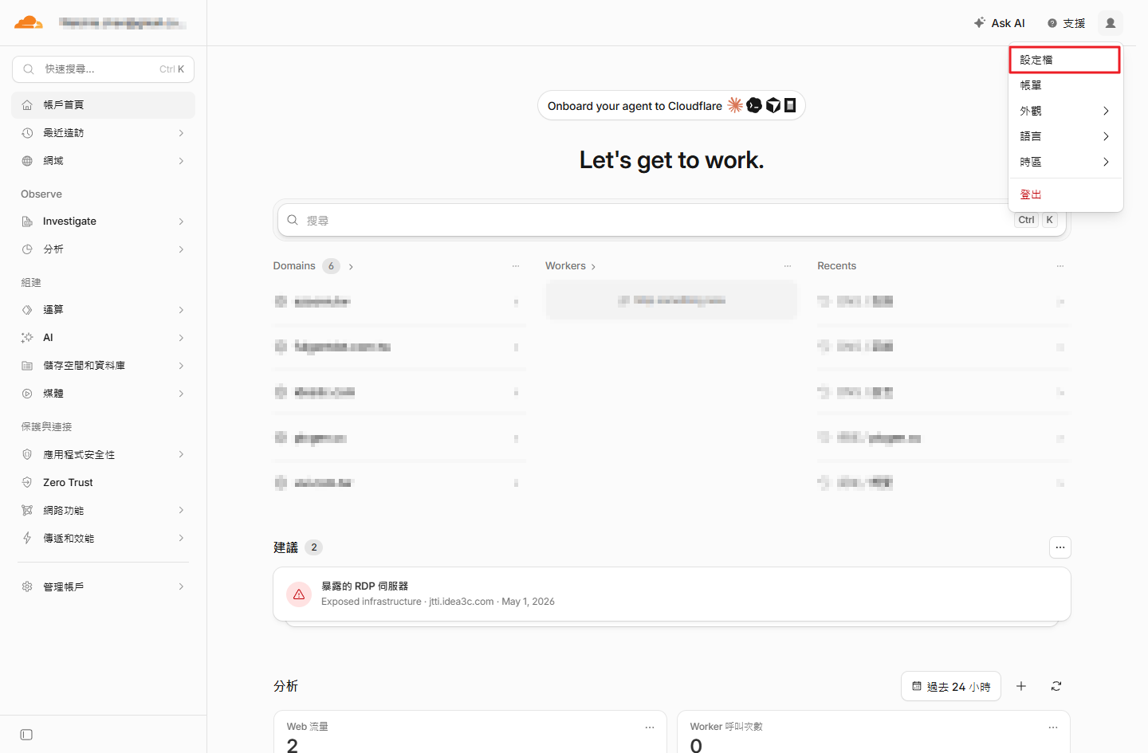This screenshot has height=753, width=1148.
Task: Click the 運算 compute icon
Action: [27, 310]
